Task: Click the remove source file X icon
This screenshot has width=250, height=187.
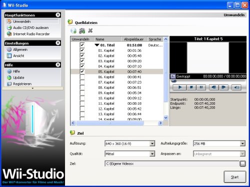Action: (x=90, y=30)
